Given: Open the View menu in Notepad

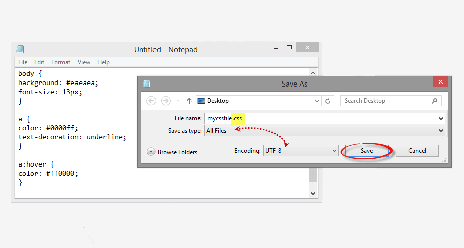Looking at the screenshot, I should click(x=84, y=62).
